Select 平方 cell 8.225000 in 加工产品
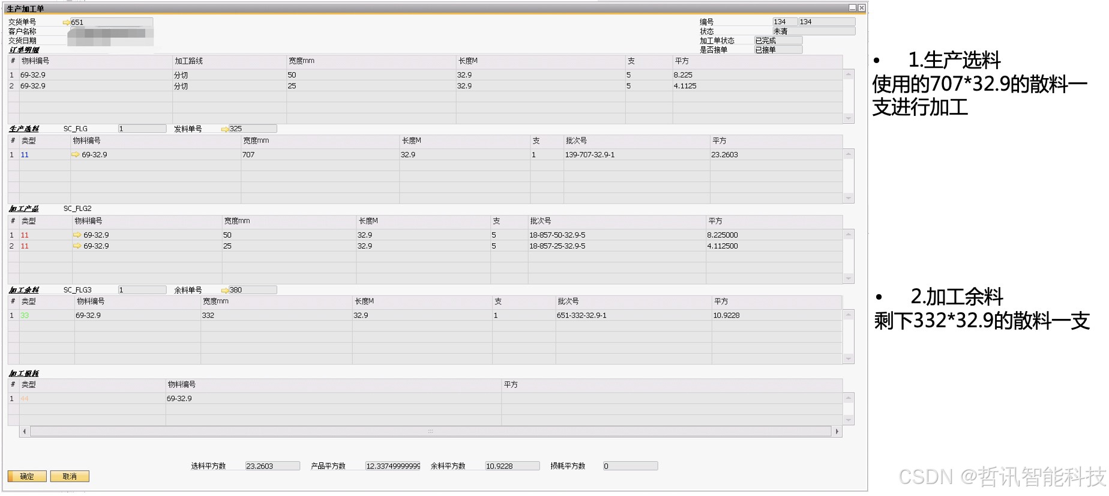This screenshot has height=496, width=1109. click(x=774, y=235)
